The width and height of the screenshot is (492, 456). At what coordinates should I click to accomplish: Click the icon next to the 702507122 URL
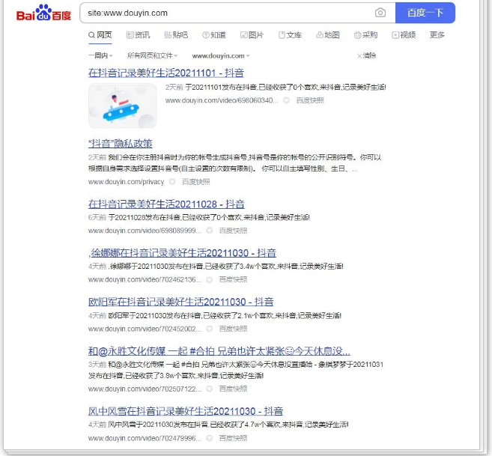pos(209,389)
